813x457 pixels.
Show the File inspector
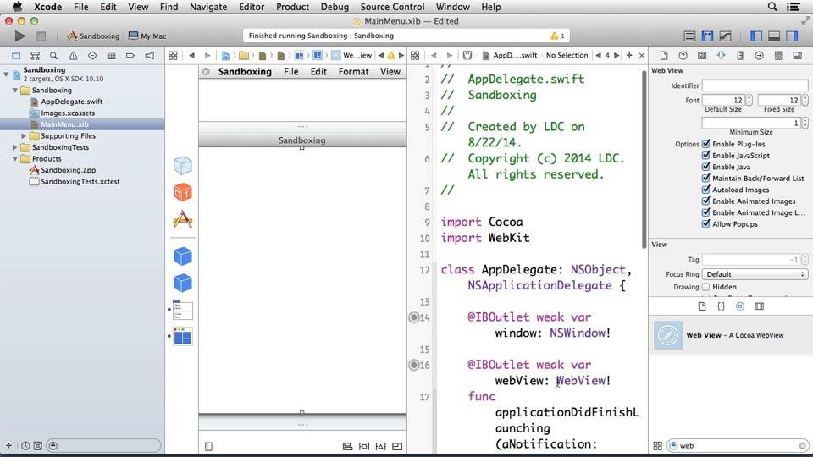click(664, 56)
